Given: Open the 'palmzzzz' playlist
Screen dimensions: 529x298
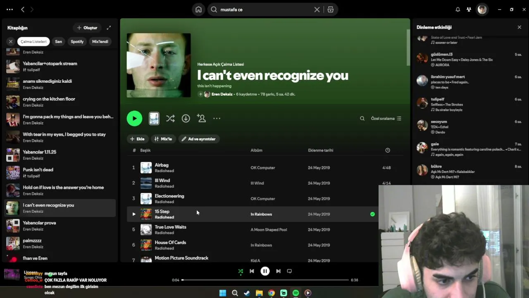Looking at the screenshot, I should click(60, 243).
